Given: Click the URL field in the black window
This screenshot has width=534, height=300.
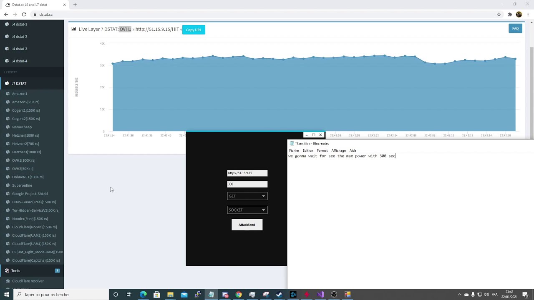Looking at the screenshot, I should point(247,173).
